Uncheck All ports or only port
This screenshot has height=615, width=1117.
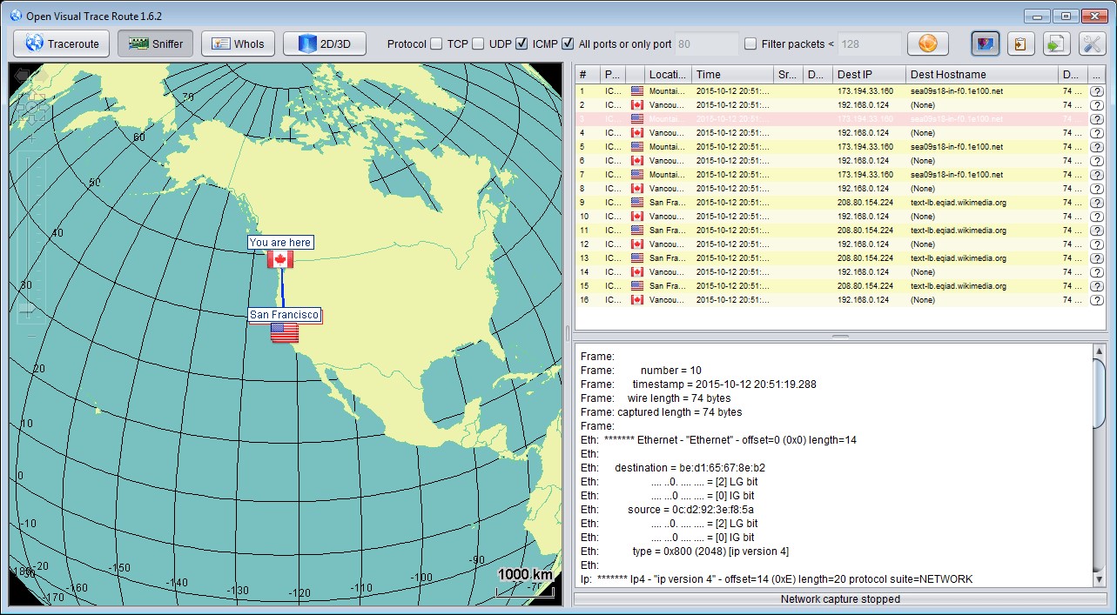[x=568, y=43]
